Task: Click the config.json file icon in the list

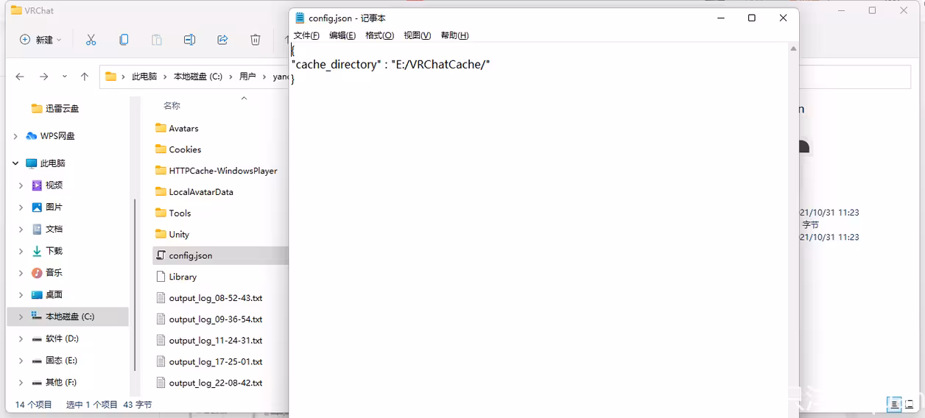Action: pos(161,255)
